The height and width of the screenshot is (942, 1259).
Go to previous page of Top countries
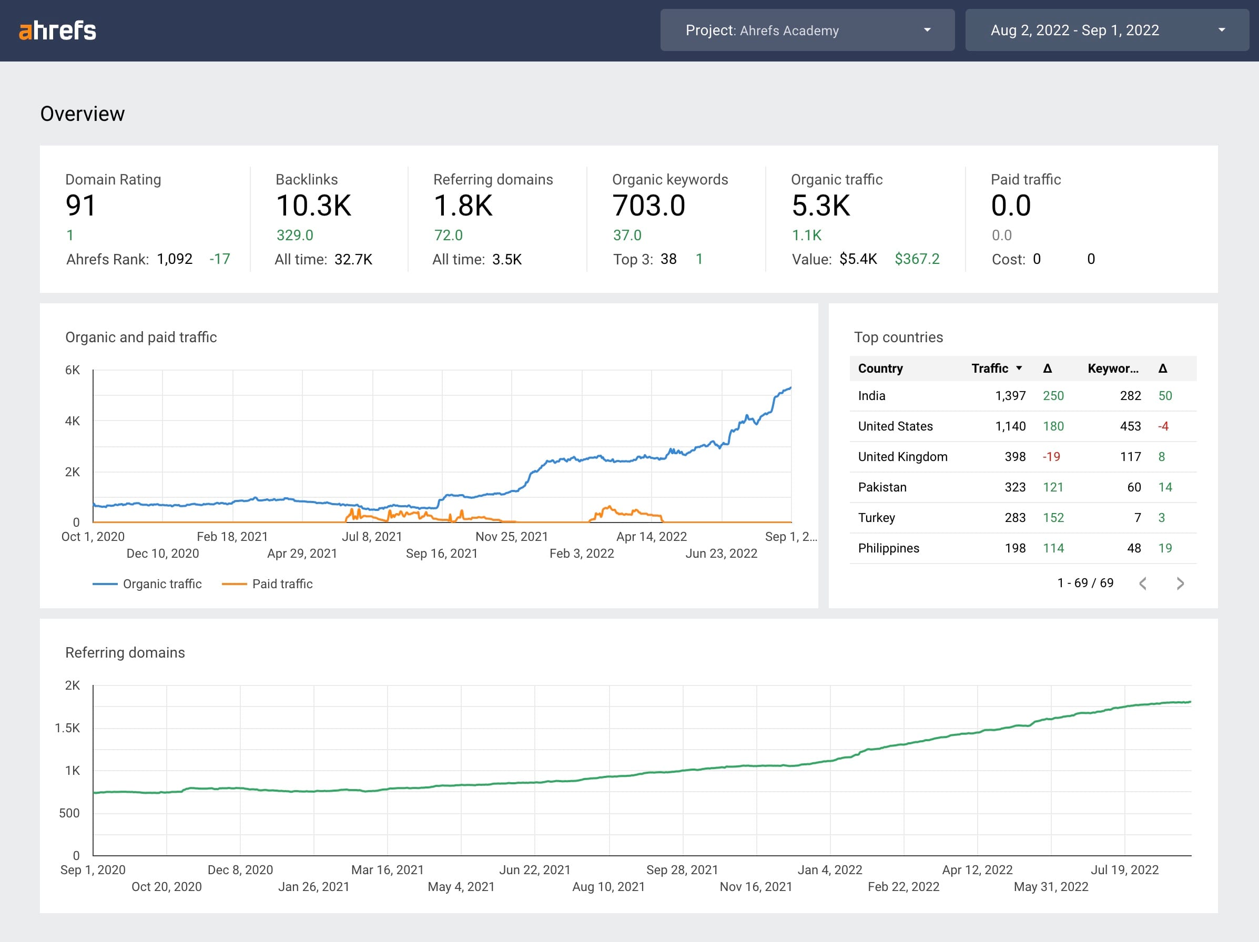[1142, 583]
